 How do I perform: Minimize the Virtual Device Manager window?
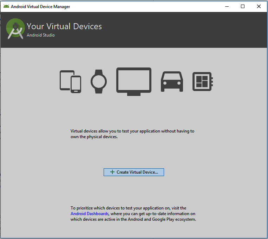226,6
